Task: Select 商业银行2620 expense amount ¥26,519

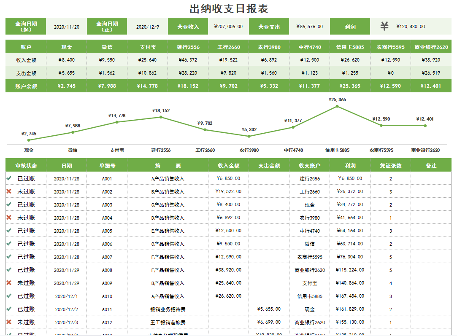Action: (431, 73)
